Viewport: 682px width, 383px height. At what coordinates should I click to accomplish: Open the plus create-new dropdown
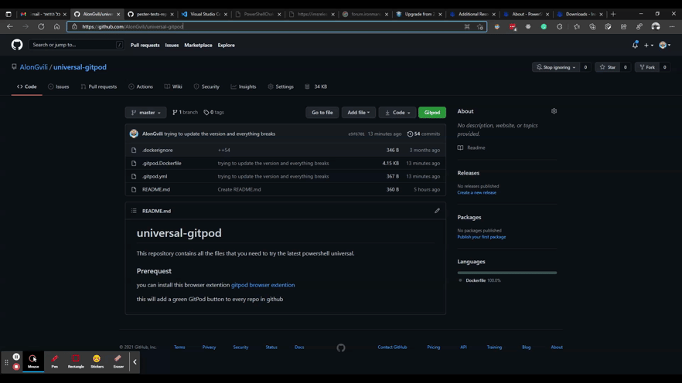[649, 45]
